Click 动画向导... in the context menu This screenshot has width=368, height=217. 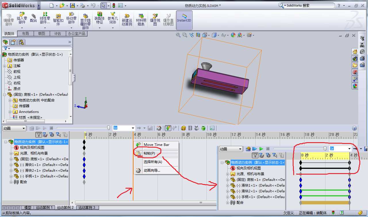[157, 171]
